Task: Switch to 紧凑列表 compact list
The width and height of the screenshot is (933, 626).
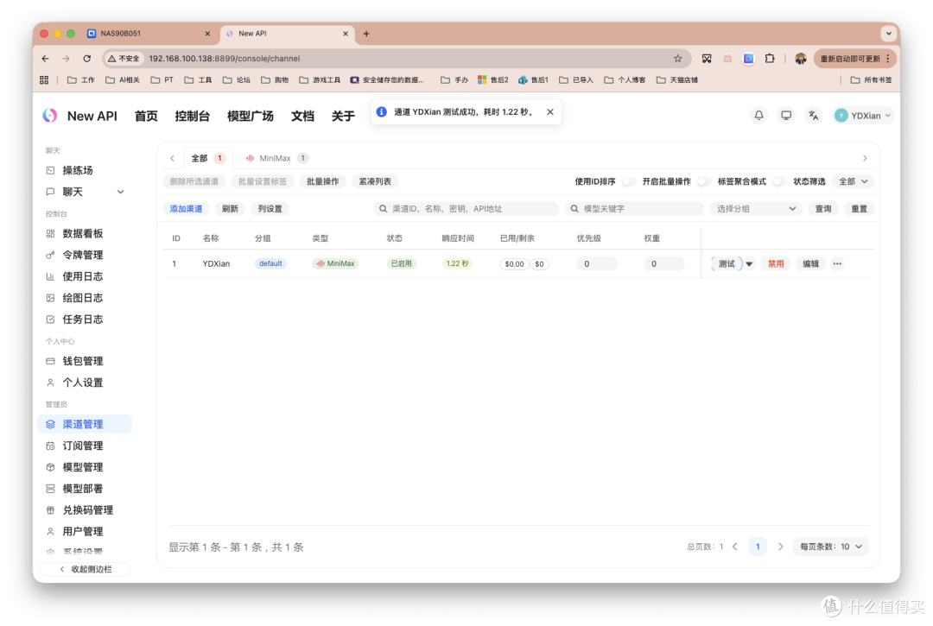Action: click(375, 181)
